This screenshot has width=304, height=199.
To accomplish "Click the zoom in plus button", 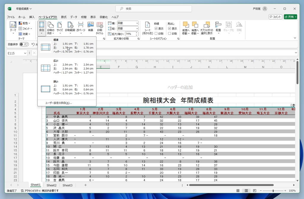I will click(x=285, y=191).
